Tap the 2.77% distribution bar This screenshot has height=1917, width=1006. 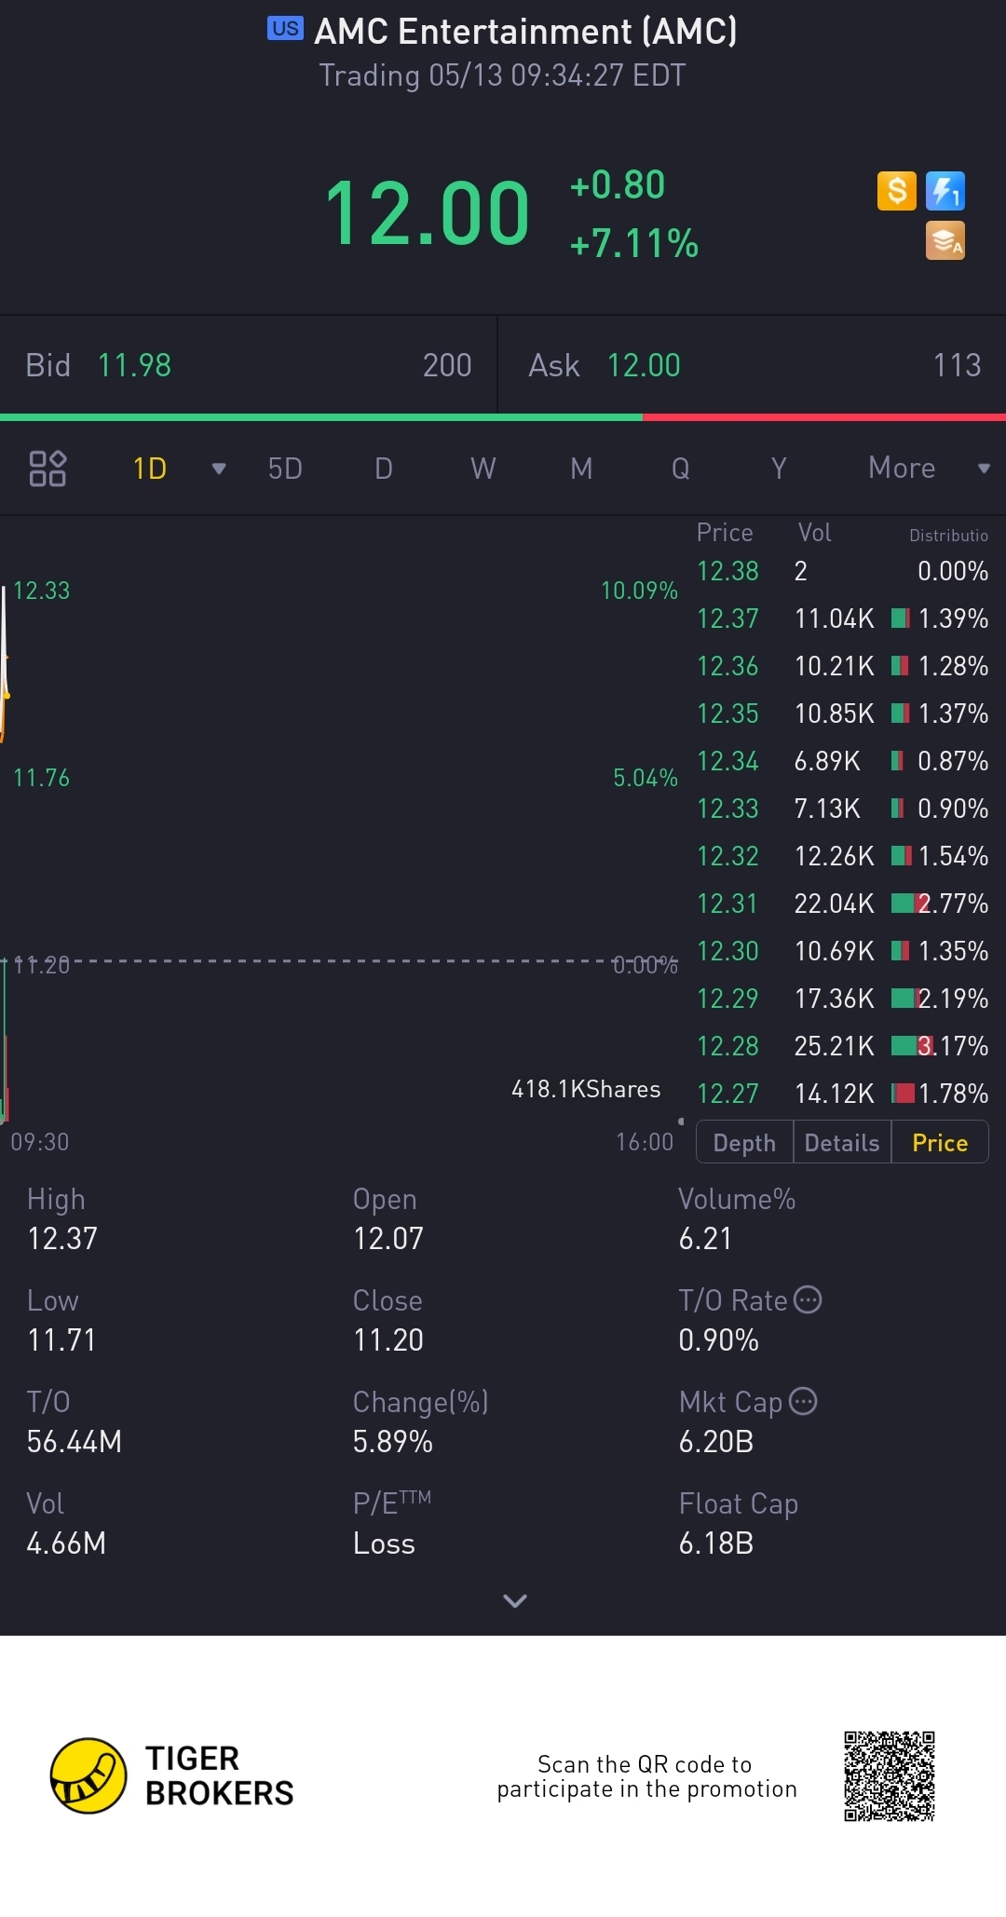(909, 904)
